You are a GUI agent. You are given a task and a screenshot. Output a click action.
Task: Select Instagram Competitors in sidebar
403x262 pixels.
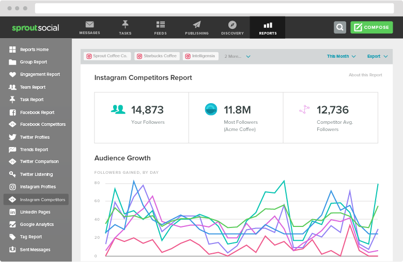pyautogui.click(x=36, y=200)
